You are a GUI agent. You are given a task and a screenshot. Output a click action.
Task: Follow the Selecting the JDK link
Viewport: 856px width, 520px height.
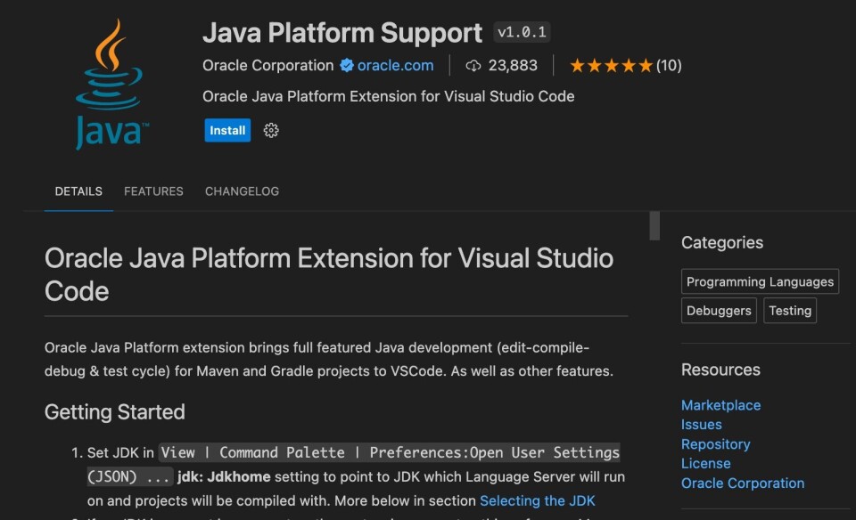tap(537, 500)
